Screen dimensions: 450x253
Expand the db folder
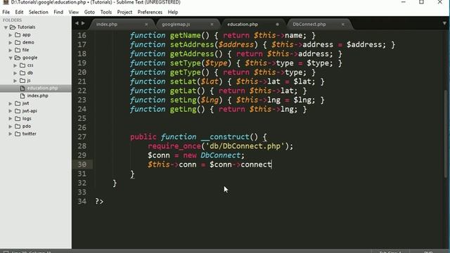coord(15,73)
